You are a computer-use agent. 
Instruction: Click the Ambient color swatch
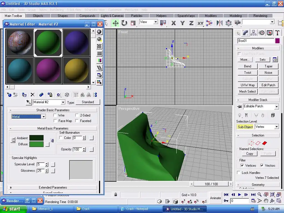click(36, 138)
